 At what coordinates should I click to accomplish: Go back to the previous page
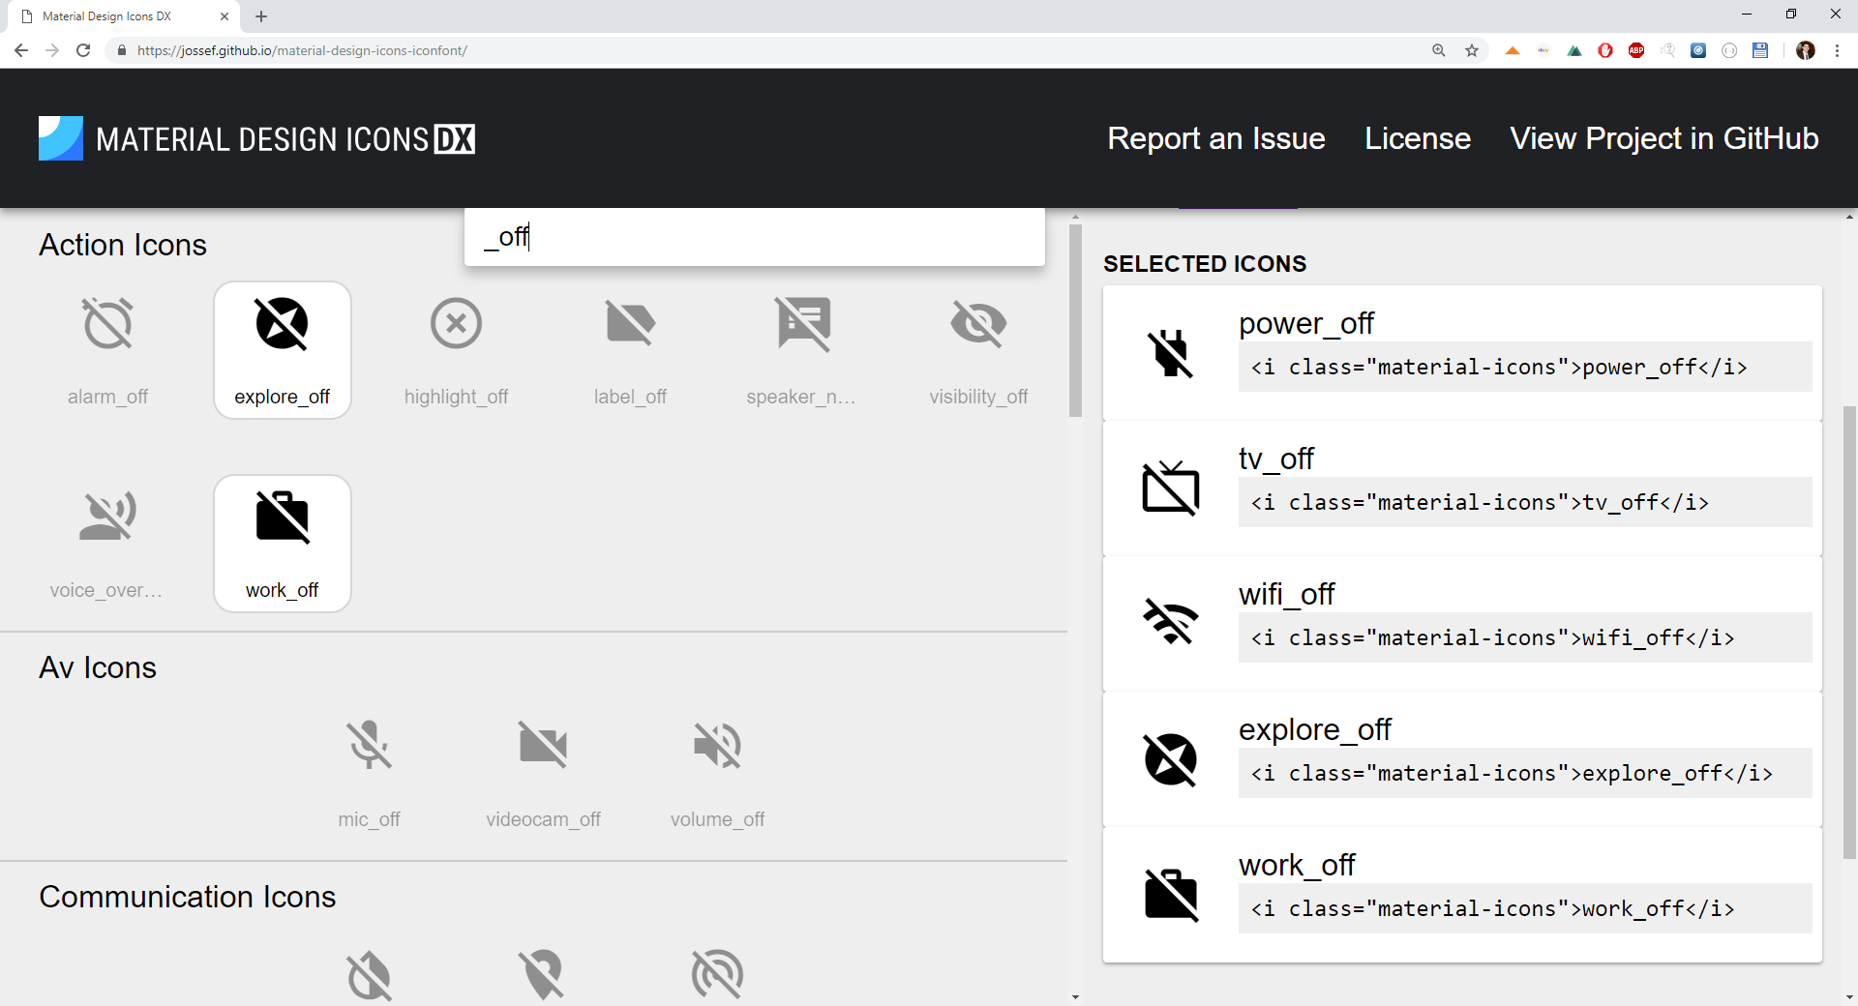[x=21, y=50]
